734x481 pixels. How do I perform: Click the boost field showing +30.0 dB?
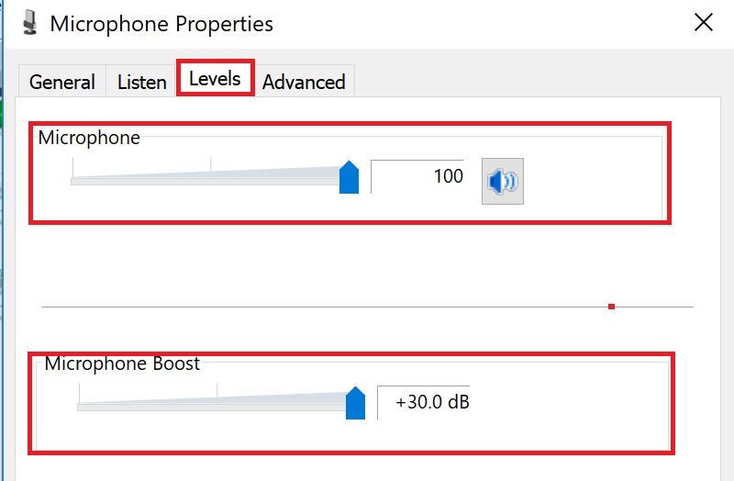point(425,402)
